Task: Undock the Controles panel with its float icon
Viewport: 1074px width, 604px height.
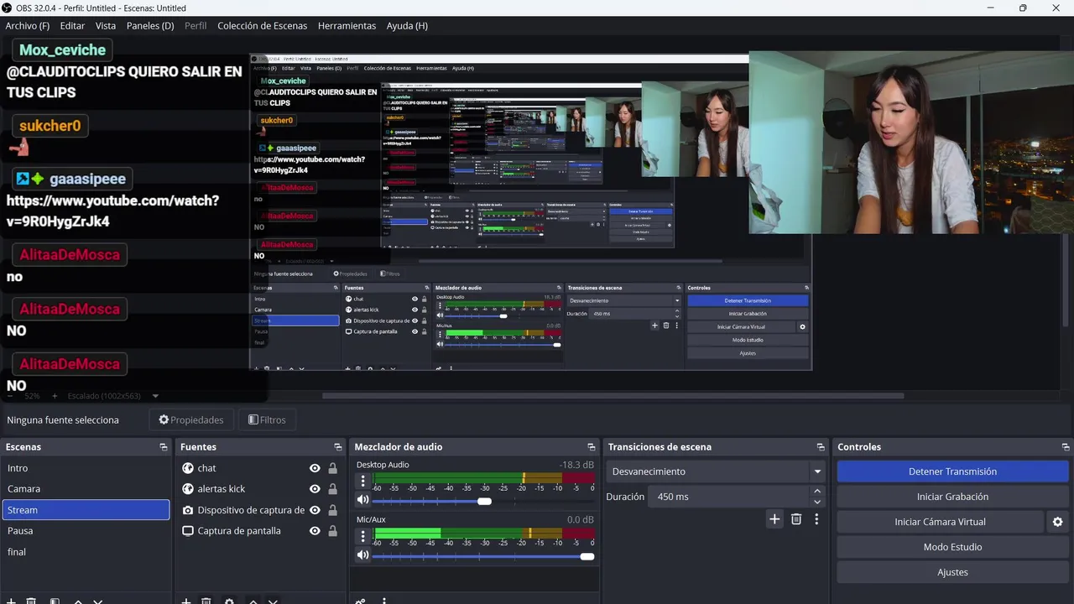Action: pyautogui.click(x=1066, y=447)
